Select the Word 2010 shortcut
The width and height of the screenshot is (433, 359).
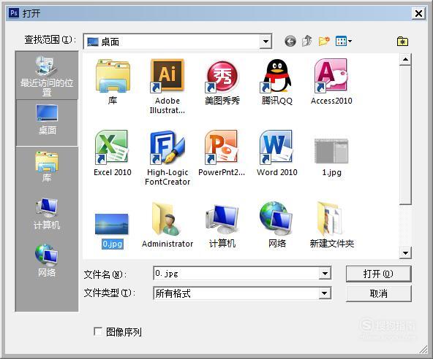click(x=277, y=153)
